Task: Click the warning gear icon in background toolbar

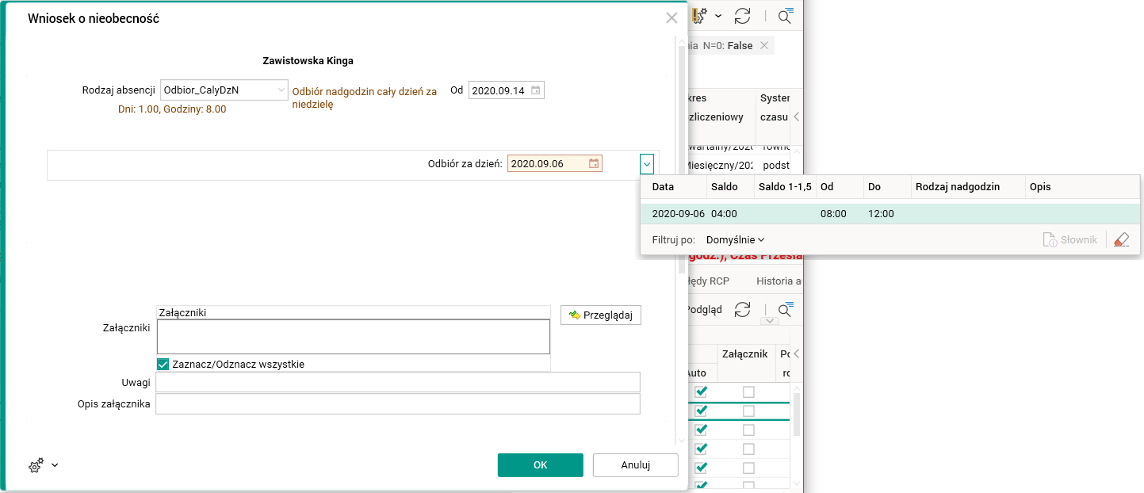Action: pos(700,16)
